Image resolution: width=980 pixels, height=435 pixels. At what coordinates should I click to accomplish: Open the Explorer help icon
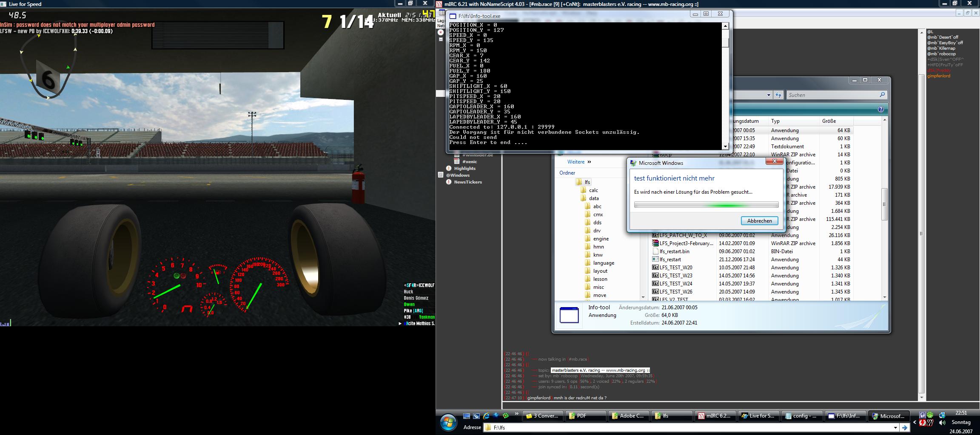pyautogui.click(x=880, y=110)
